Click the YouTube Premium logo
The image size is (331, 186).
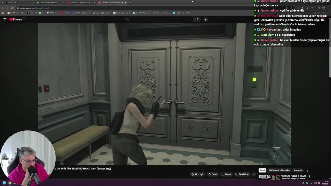[17, 19]
